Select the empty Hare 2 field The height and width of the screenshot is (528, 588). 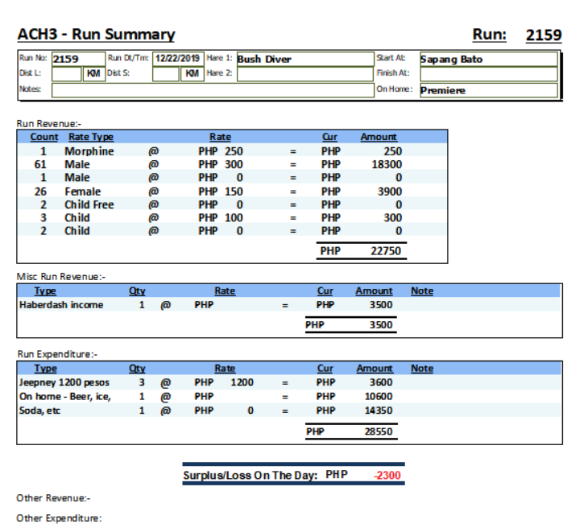(304, 74)
